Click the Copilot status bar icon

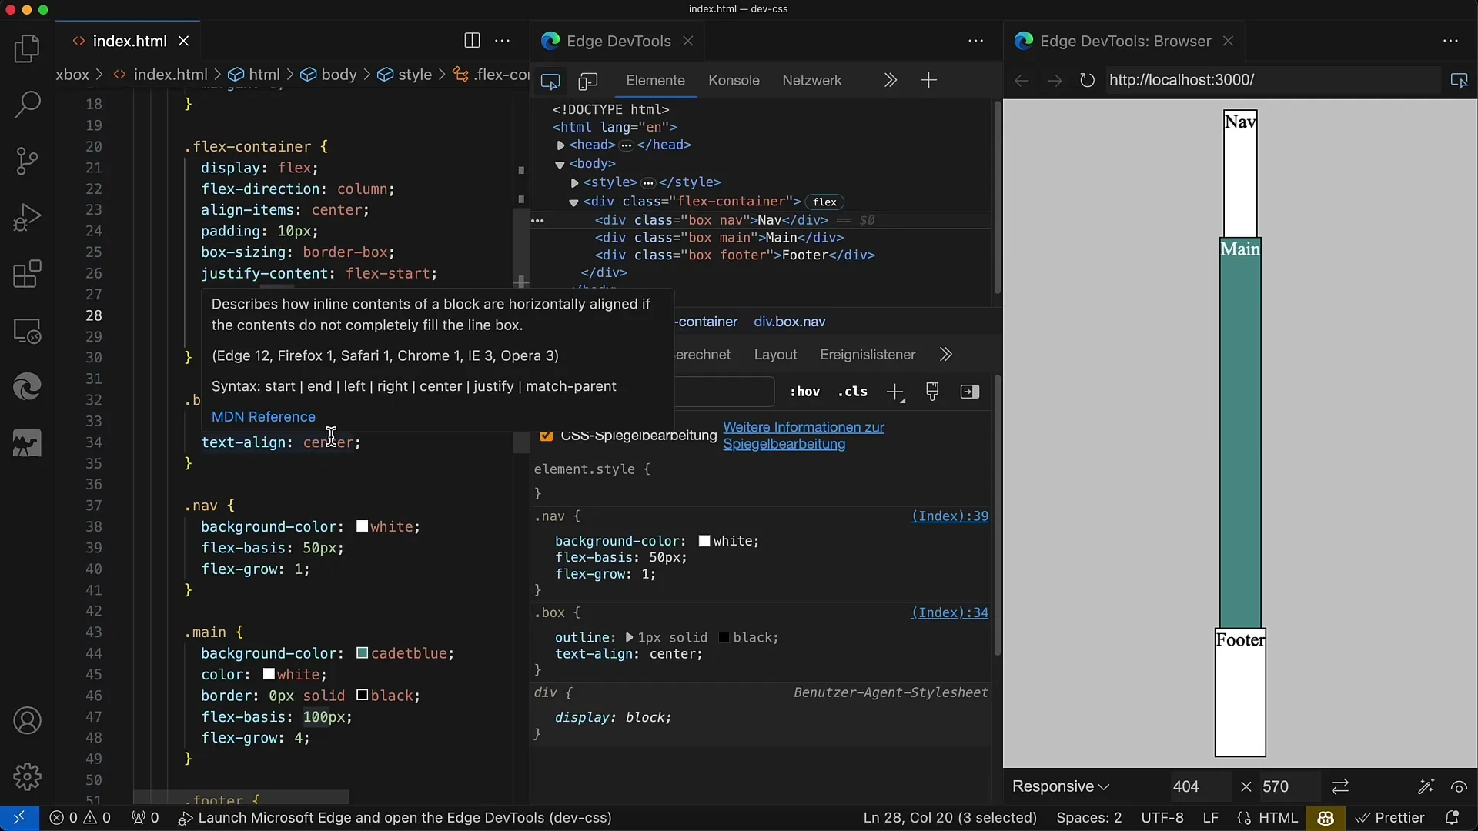point(1325,818)
